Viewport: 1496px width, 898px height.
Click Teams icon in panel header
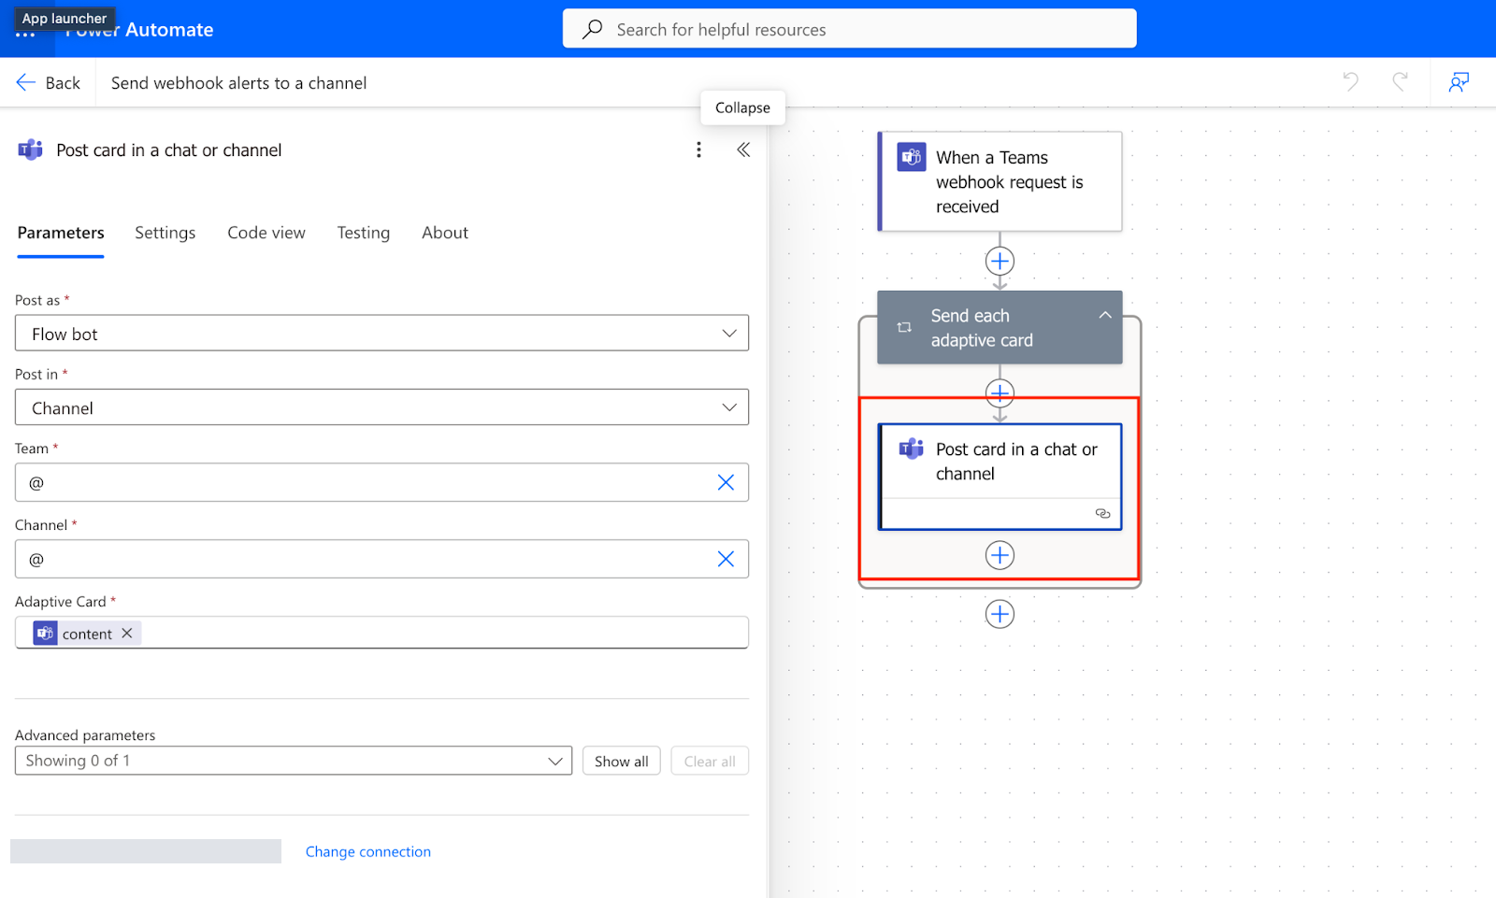31,150
